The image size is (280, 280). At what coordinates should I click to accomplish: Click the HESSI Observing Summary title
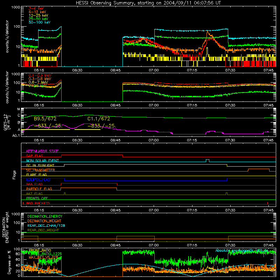click(148, 3)
